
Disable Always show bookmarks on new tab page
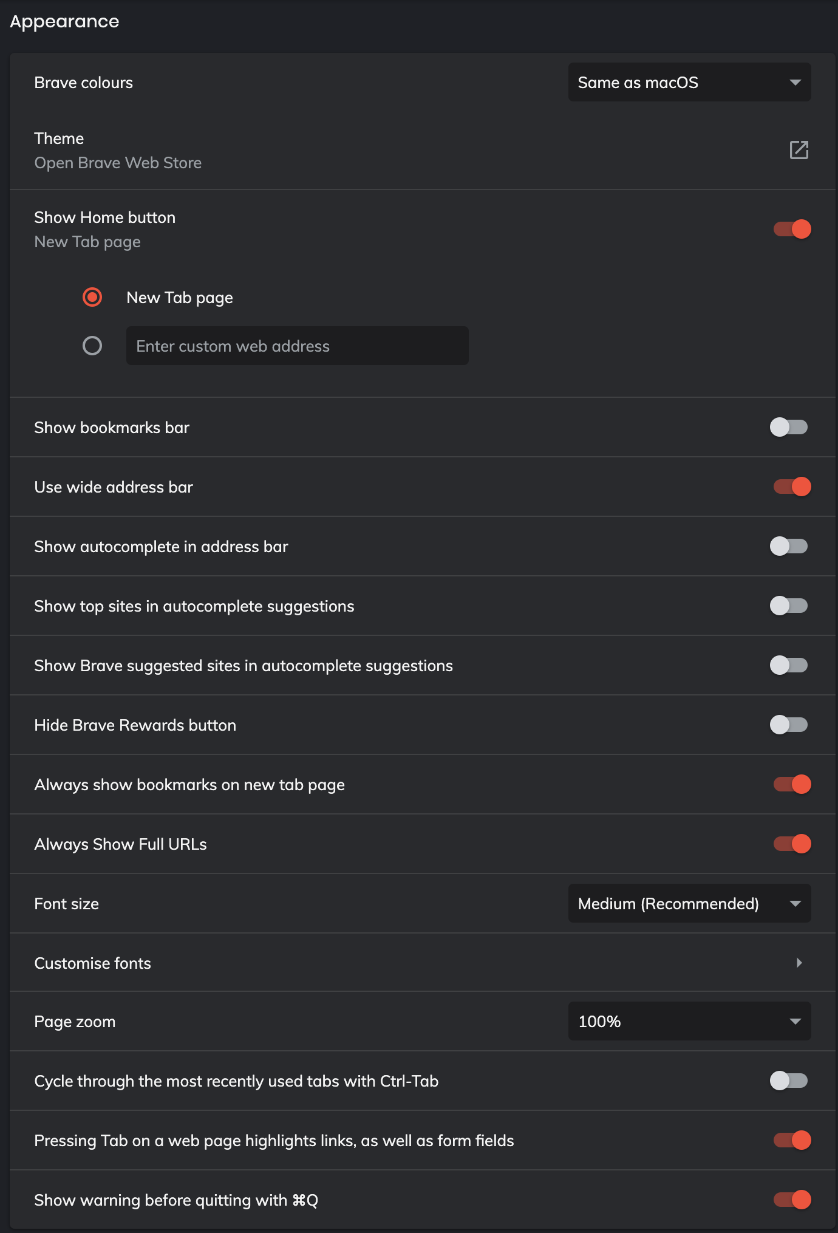coord(792,785)
